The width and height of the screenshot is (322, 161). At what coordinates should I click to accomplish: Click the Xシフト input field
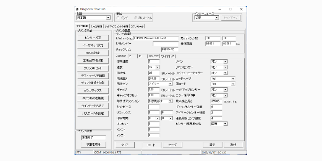pyautogui.click(x=154, y=130)
